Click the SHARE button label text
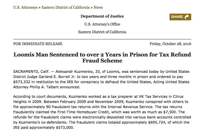The height and width of the screenshot is (136, 207). pos(177,17)
